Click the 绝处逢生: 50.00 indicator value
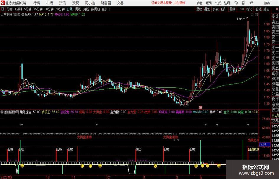Image resolution: width=279 pixels, height=179 pixels. [x=30, y=112]
